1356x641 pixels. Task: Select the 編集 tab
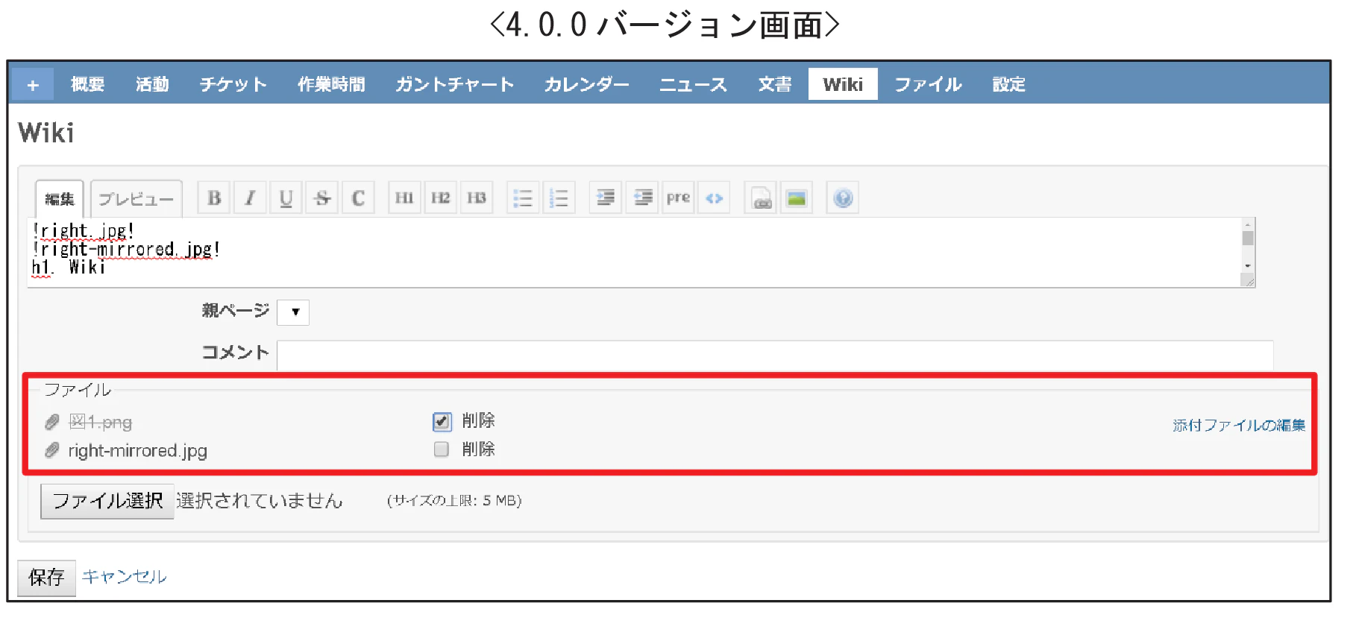60,199
